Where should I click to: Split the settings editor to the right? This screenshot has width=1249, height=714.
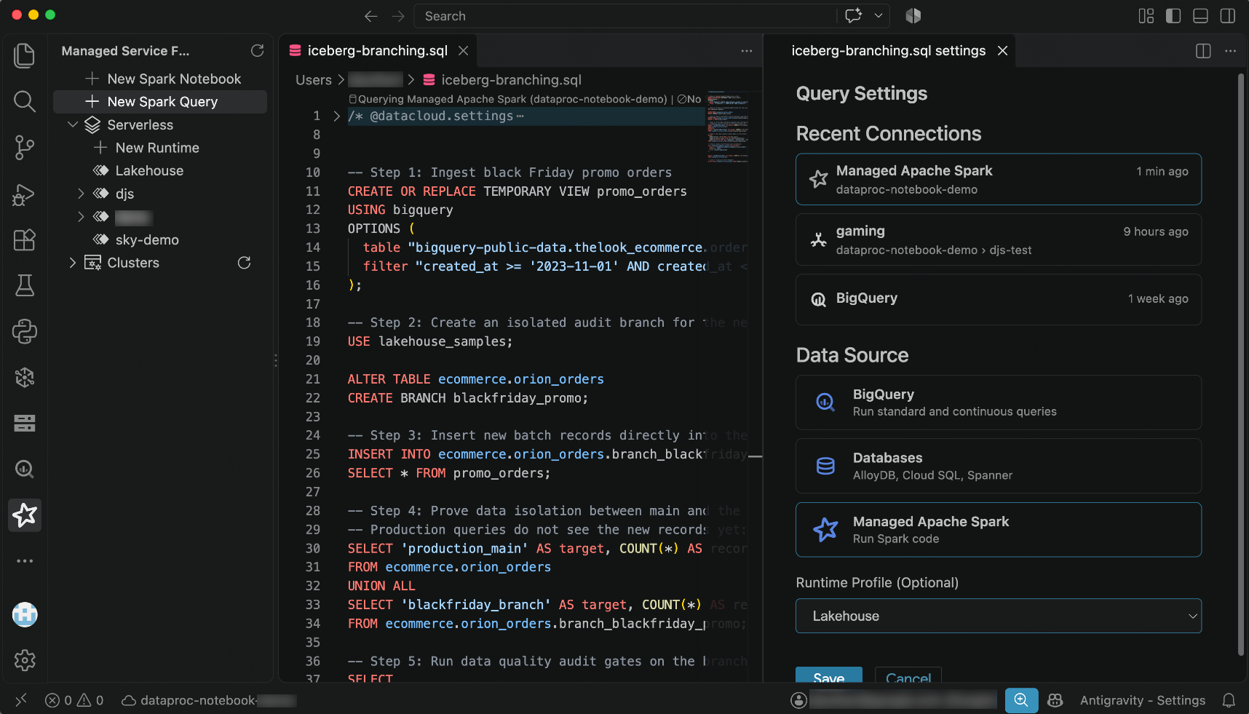pyautogui.click(x=1203, y=51)
